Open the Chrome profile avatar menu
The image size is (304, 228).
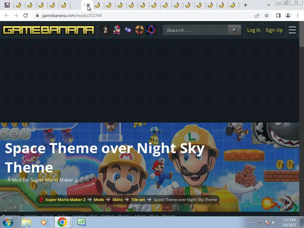288,15
